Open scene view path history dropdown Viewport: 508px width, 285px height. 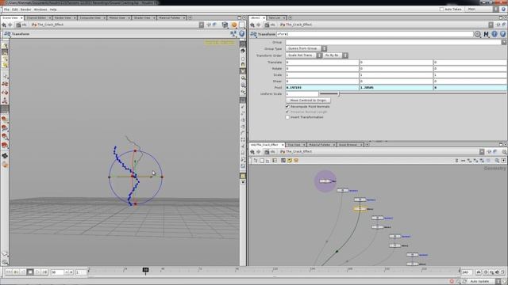(202, 25)
